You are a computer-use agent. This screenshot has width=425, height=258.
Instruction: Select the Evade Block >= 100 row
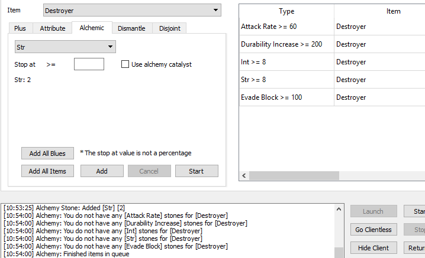click(x=286, y=97)
